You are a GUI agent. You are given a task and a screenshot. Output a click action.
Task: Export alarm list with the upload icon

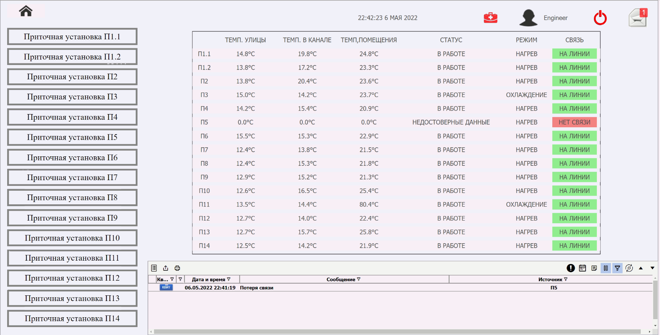click(165, 268)
